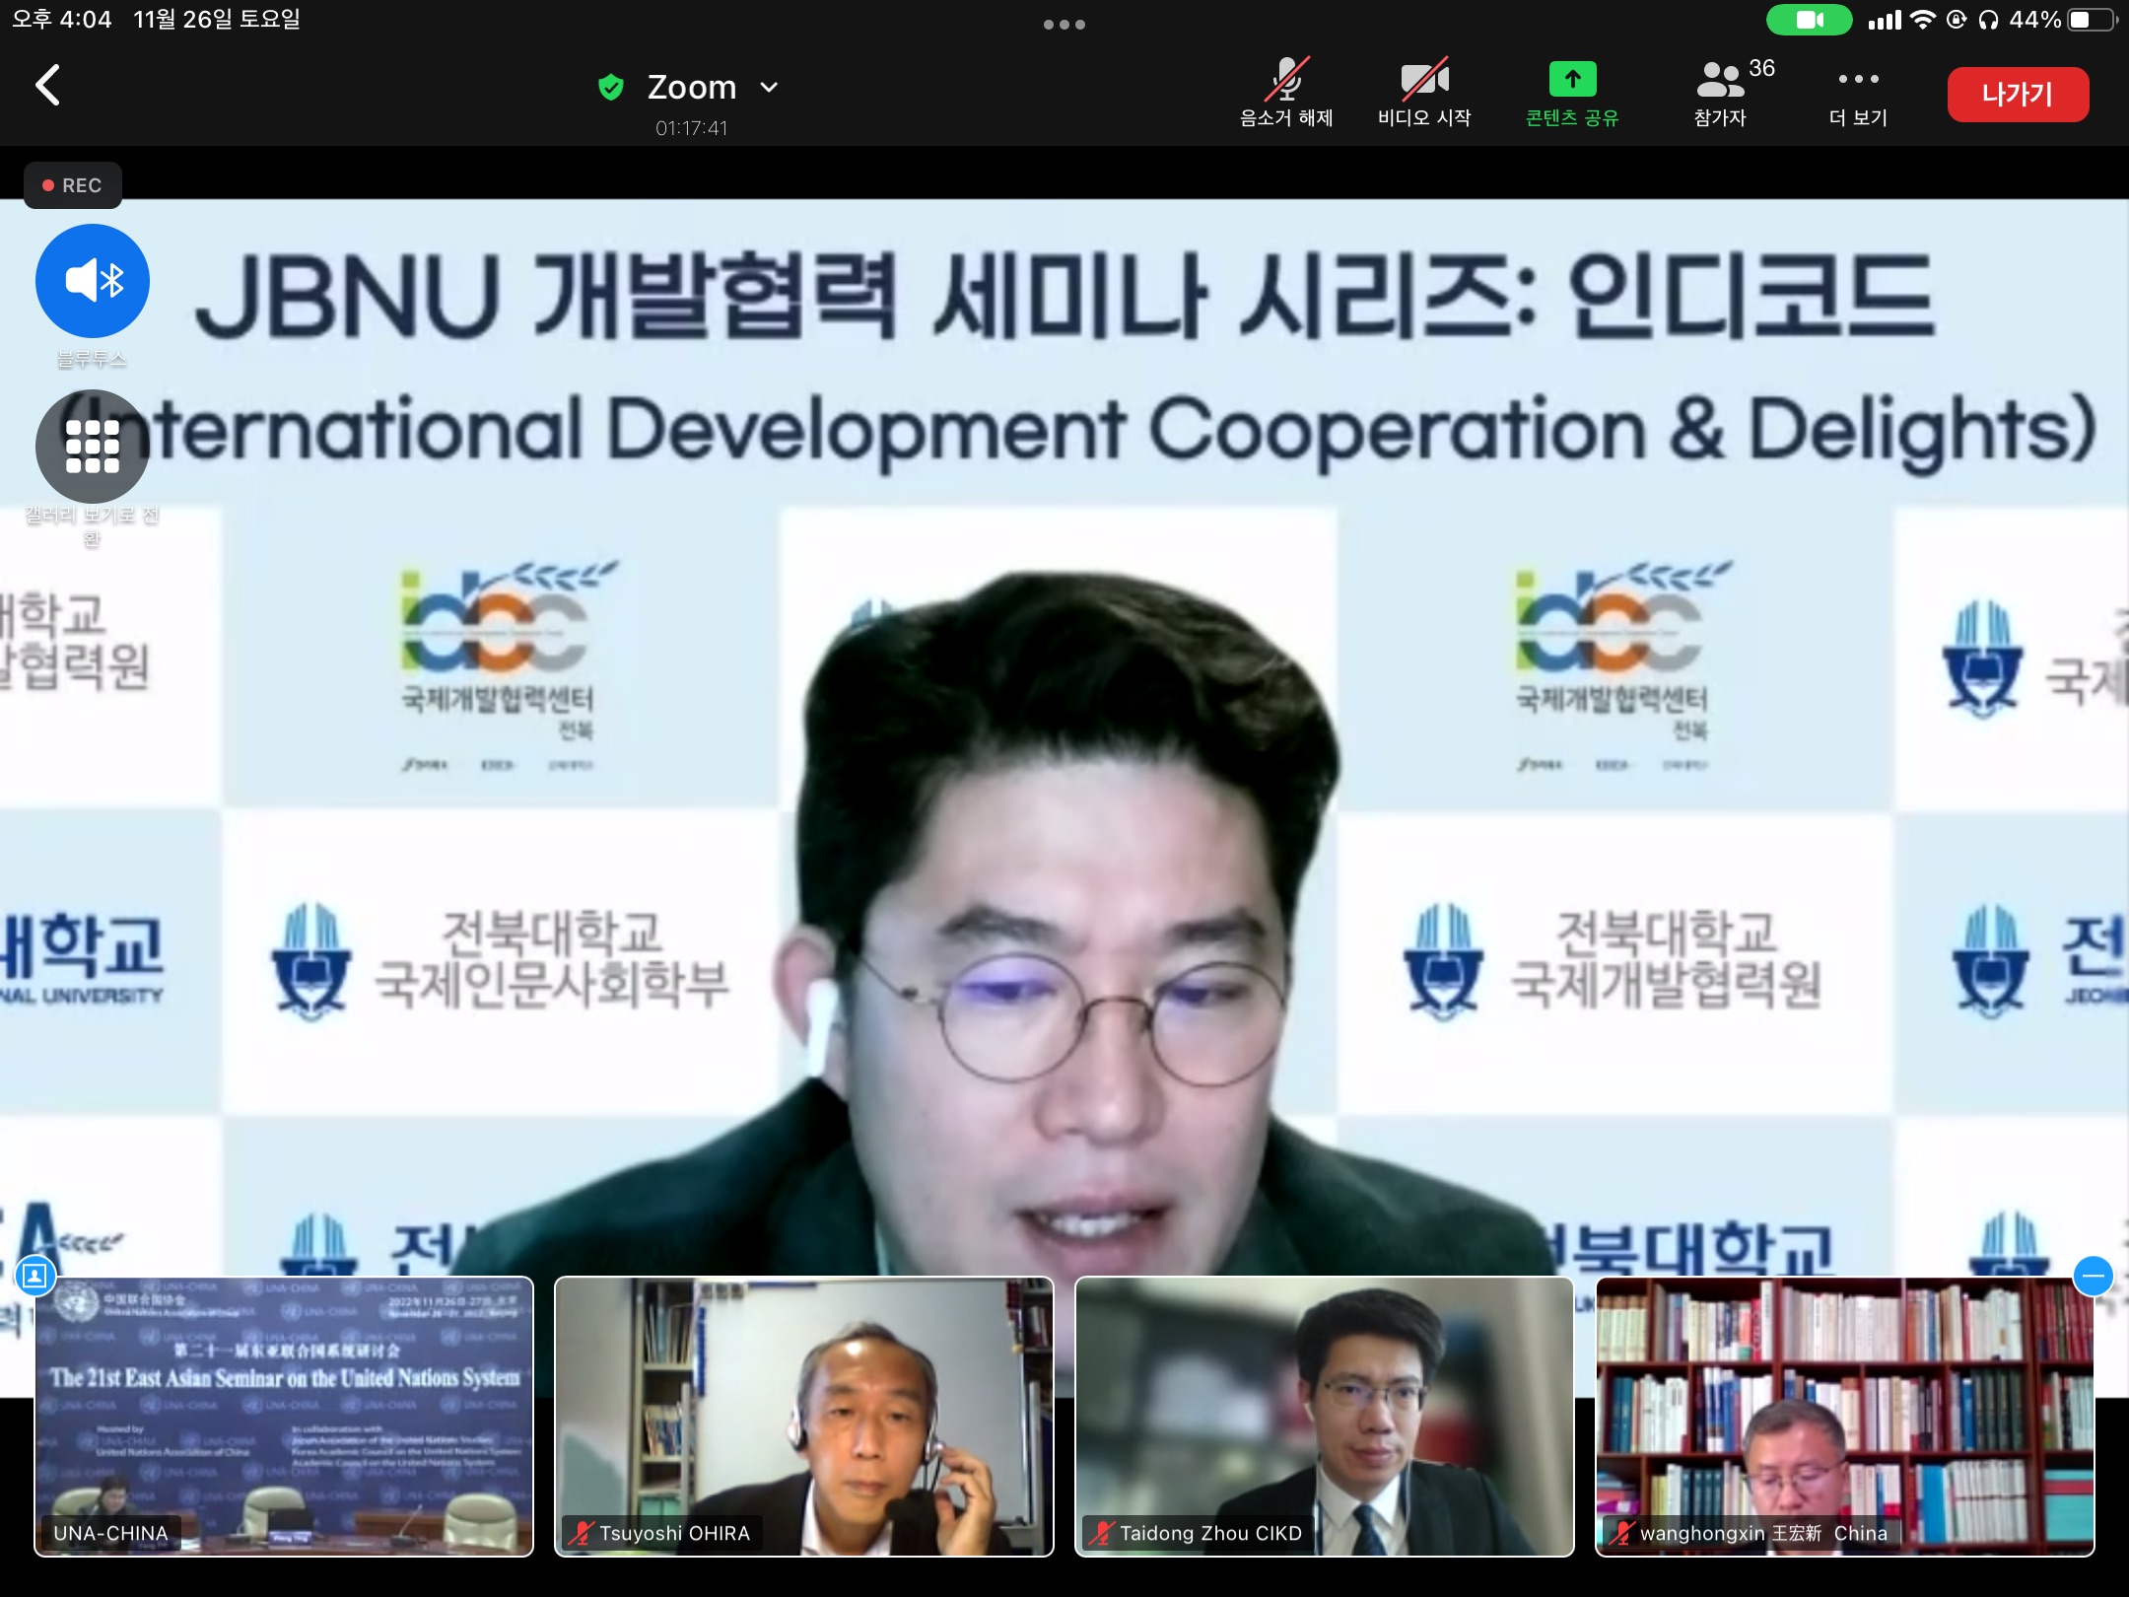Image resolution: width=2129 pixels, height=1597 pixels.
Task: Tap the green camera-in-use status pill
Action: coord(1808,20)
